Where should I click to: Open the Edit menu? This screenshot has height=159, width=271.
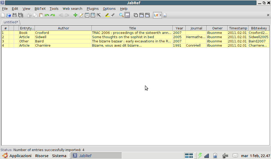point(15,9)
